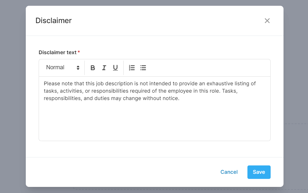Click the word "Please" at the paragraph start
Viewport: 308px width, 193px height.
52,84
